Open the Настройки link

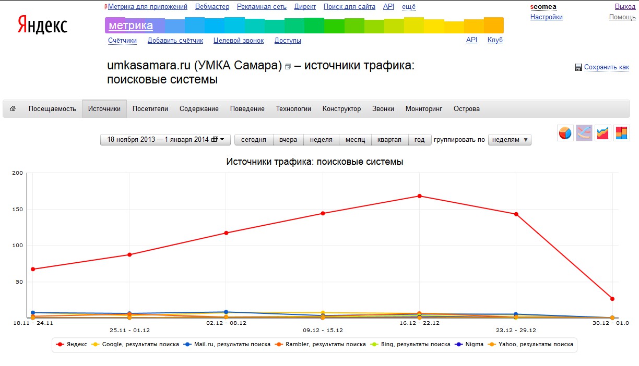(x=547, y=17)
